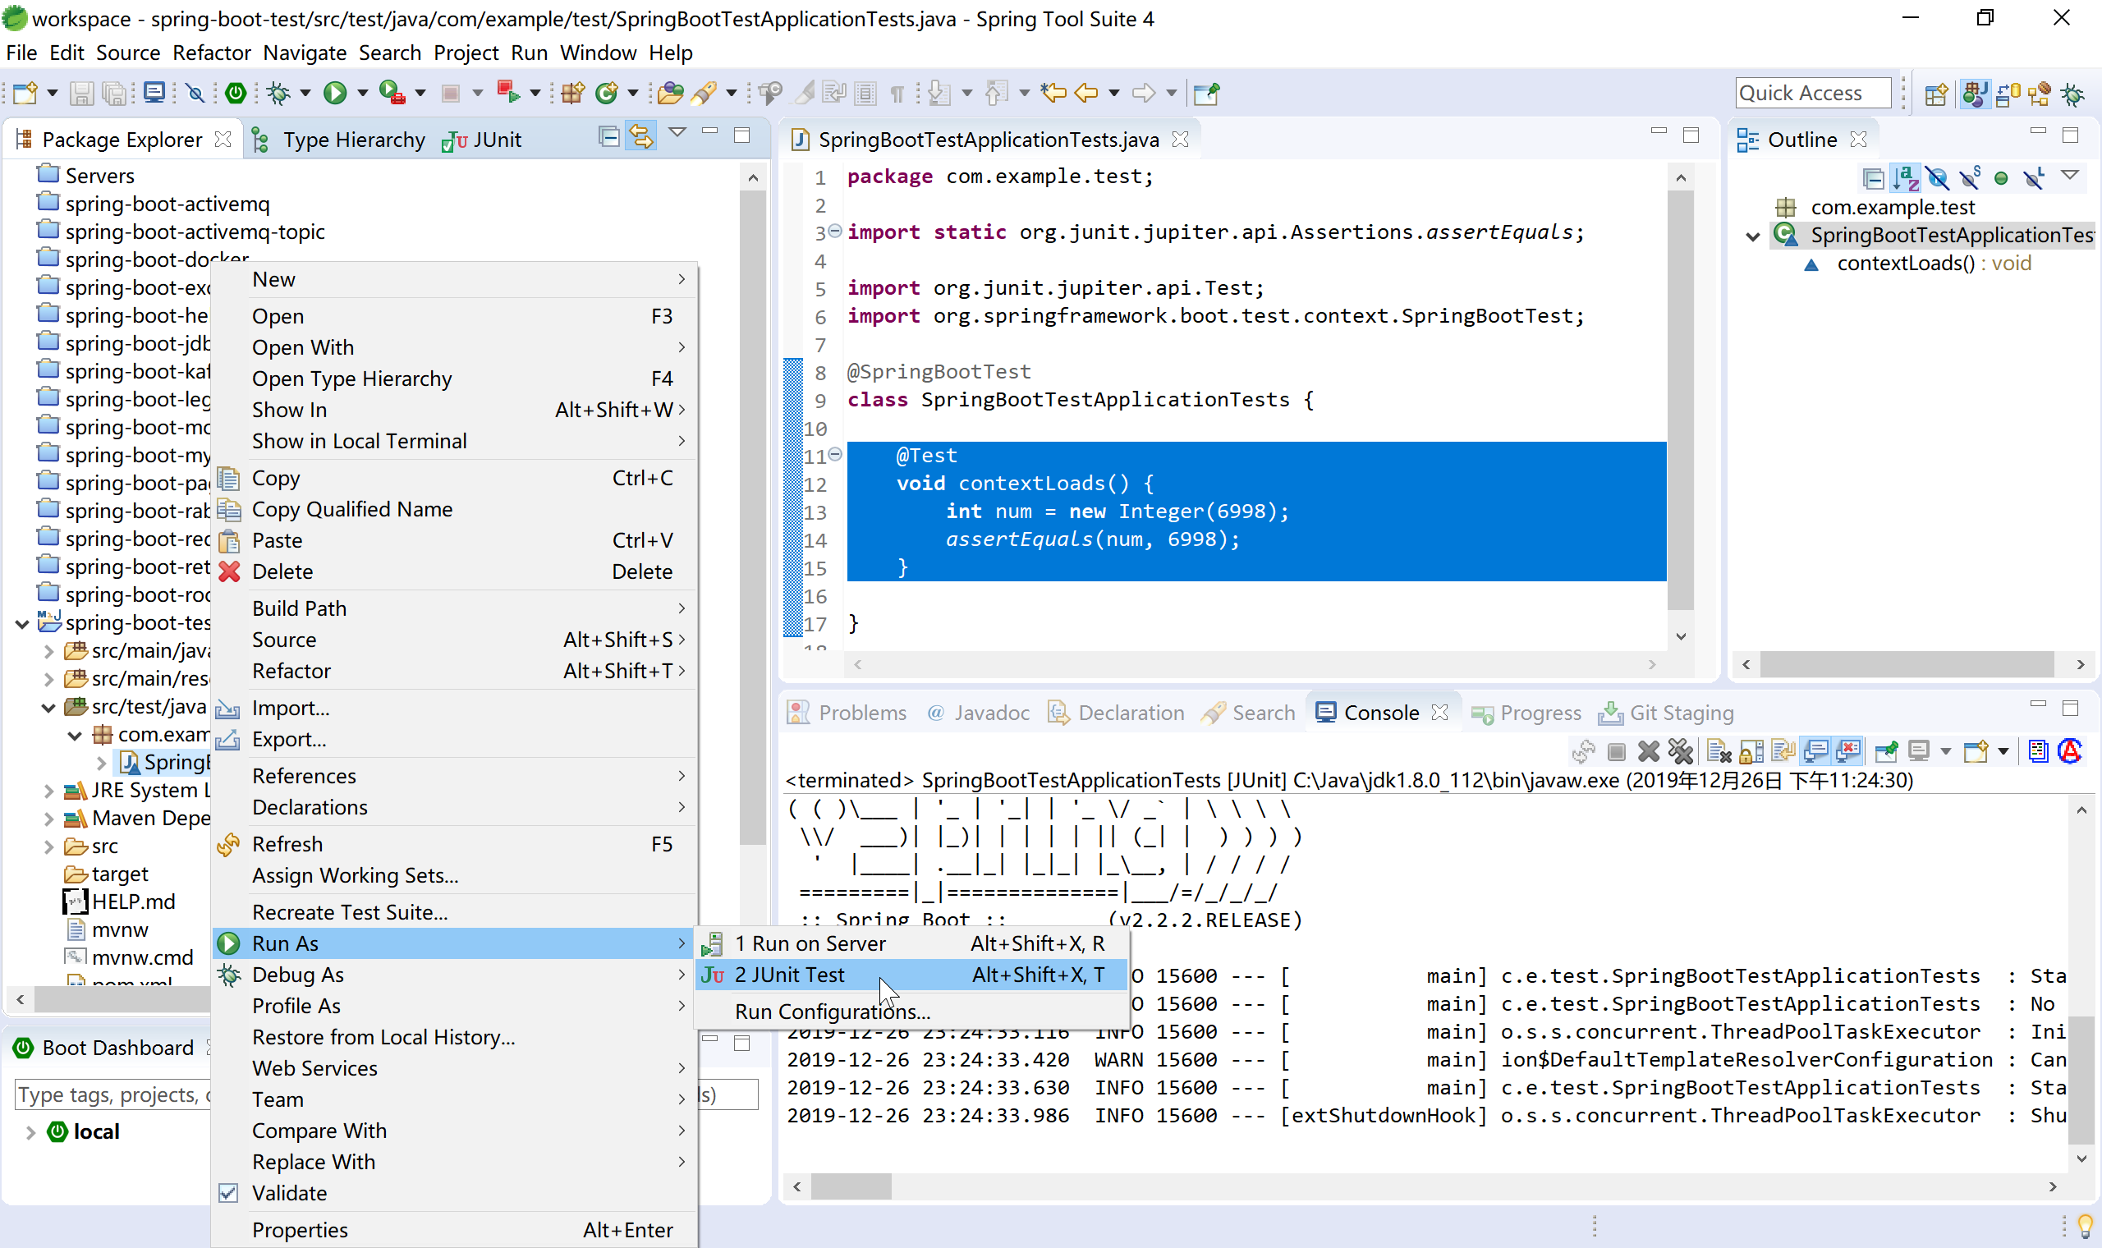Click the Run with external tools icon
The image size is (2102, 1248).
[392, 93]
